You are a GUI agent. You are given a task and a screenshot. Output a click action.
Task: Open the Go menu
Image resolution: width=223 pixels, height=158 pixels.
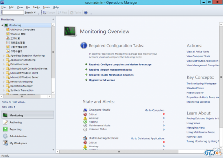(x=28, y=7)
